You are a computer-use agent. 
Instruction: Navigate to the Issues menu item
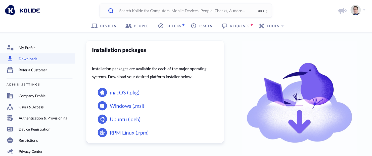click(x=202, y=26)
